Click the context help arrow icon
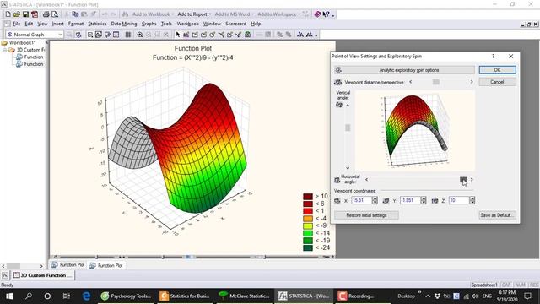This screenshot has height=304, width=540. point(326,14)
